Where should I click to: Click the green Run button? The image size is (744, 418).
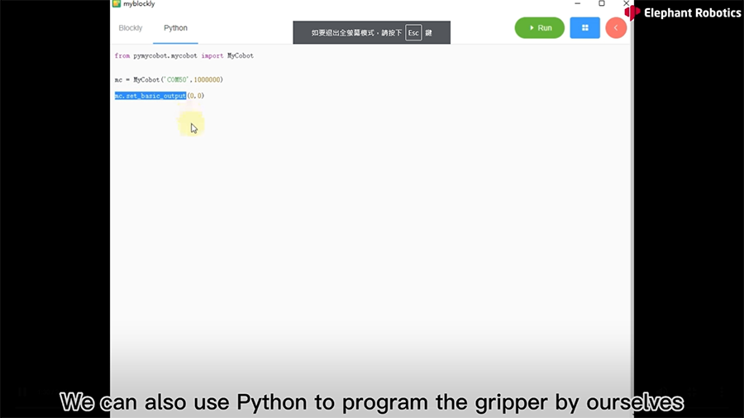[540, 28]
